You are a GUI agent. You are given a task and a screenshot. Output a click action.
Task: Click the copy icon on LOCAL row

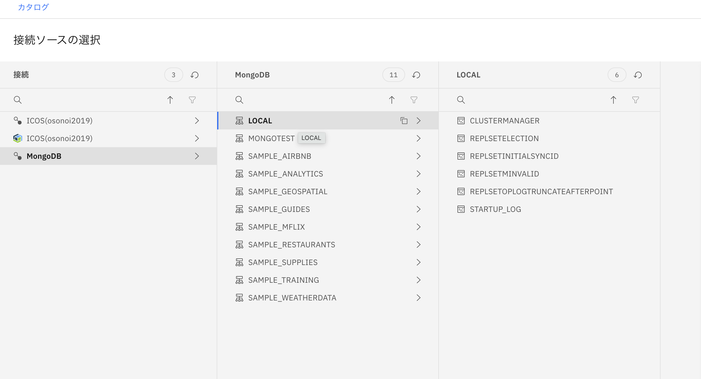coord(404,121)
